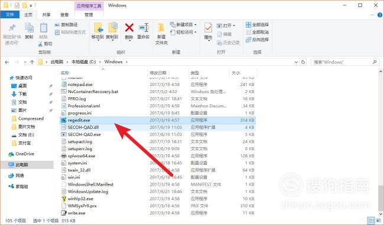Open the Open button dropdown
The width and height of the screenshot is (384, 225).
pyautogui.click(x=226, y=25)
